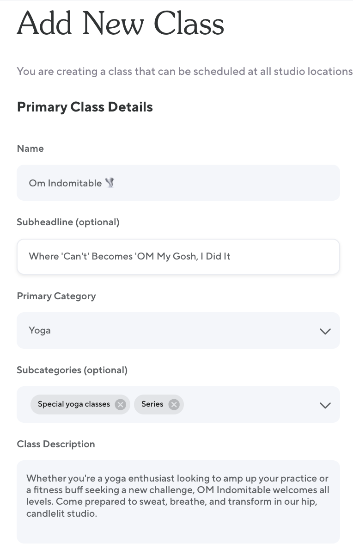Viewport: 353px width, 556px height.
Task: Click the 'Special yoga classes' chip label
Action: (x=74, y=404)
